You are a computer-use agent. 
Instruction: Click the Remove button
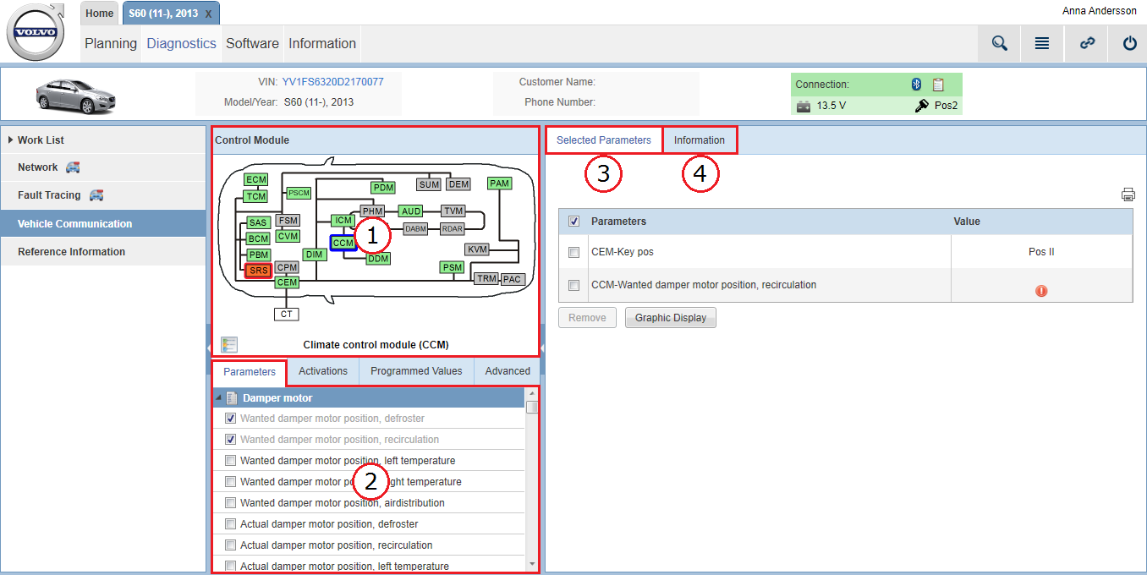[587, 318]
